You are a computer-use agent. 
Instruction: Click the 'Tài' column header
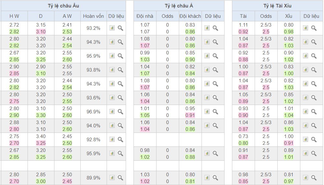coord(243,16)
